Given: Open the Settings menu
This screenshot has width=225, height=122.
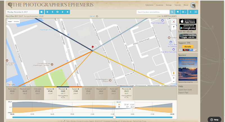Looking at the screenshot, I should point(169,5).
